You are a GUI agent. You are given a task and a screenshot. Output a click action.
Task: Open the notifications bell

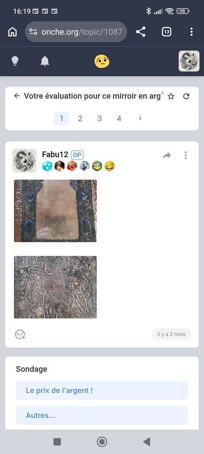(45, 61)
